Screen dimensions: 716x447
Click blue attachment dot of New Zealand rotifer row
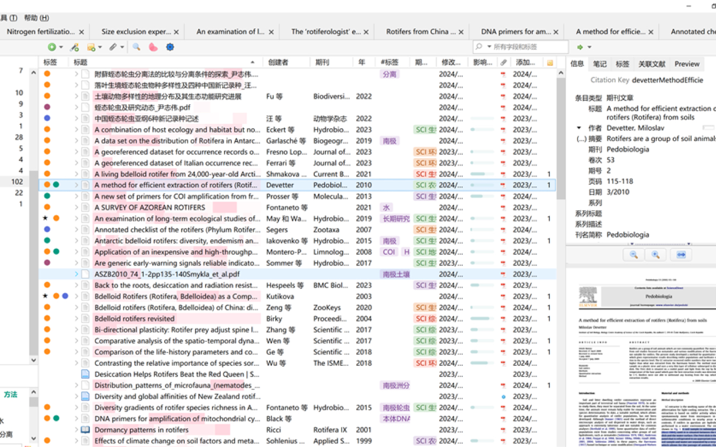(x=503, y=397)
